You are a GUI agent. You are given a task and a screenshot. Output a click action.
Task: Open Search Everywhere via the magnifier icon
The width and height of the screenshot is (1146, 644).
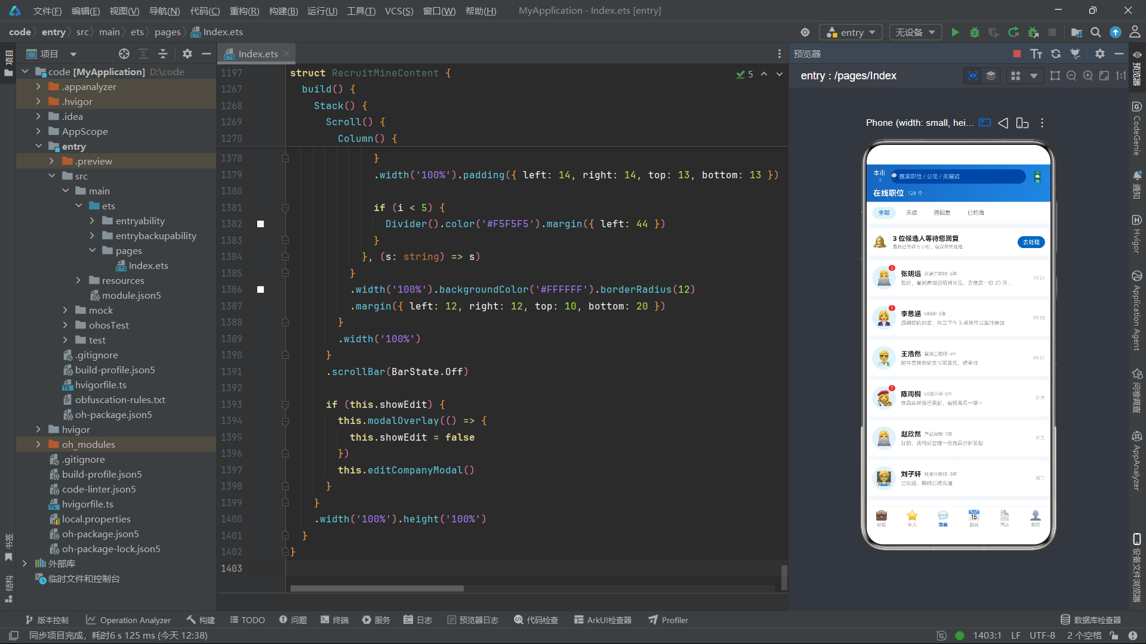(1096, 32)
